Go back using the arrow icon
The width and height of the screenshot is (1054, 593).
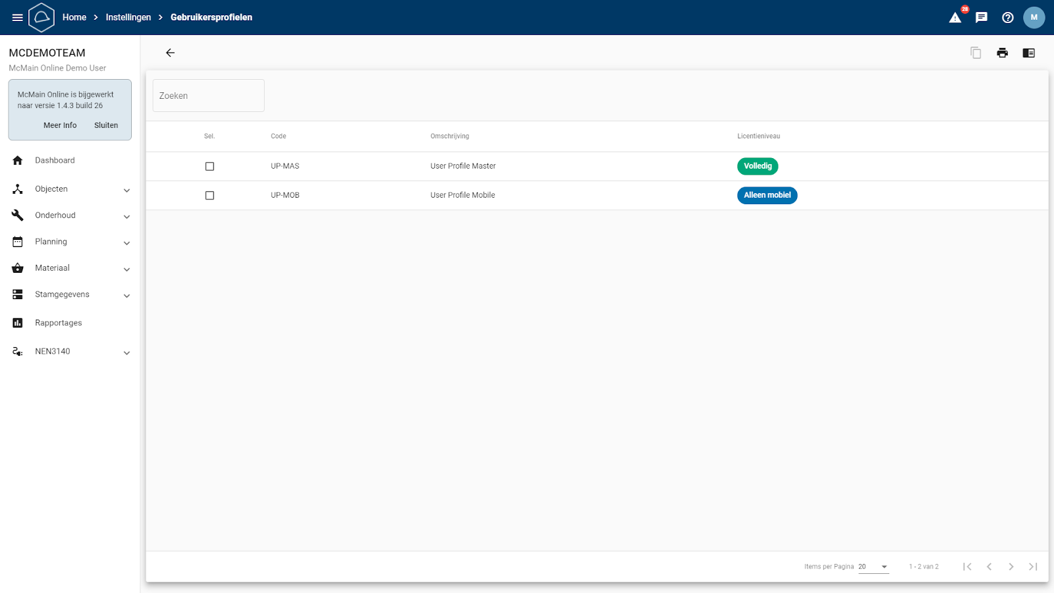[170, 53]
